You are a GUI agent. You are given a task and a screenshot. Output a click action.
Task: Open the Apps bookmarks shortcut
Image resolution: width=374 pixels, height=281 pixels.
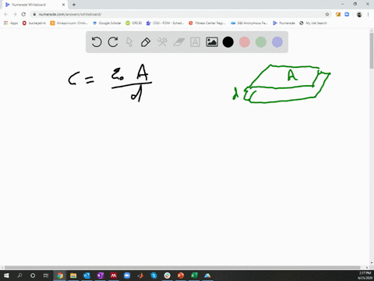click(11, 23)
